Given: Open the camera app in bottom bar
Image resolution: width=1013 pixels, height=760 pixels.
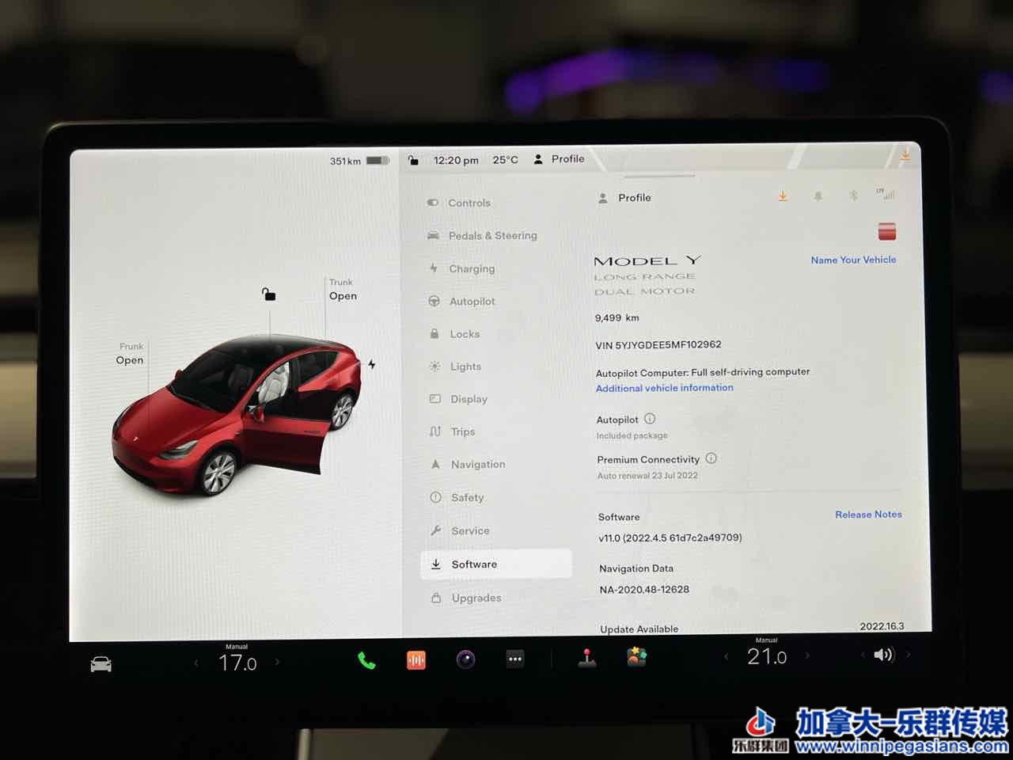Looking at the screenshot, I should coord(466,659).
